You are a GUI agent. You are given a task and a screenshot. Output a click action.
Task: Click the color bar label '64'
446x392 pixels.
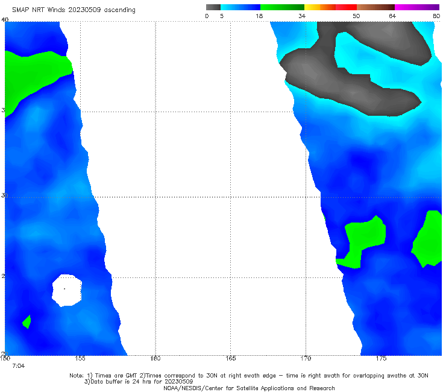tap(392, 16)
